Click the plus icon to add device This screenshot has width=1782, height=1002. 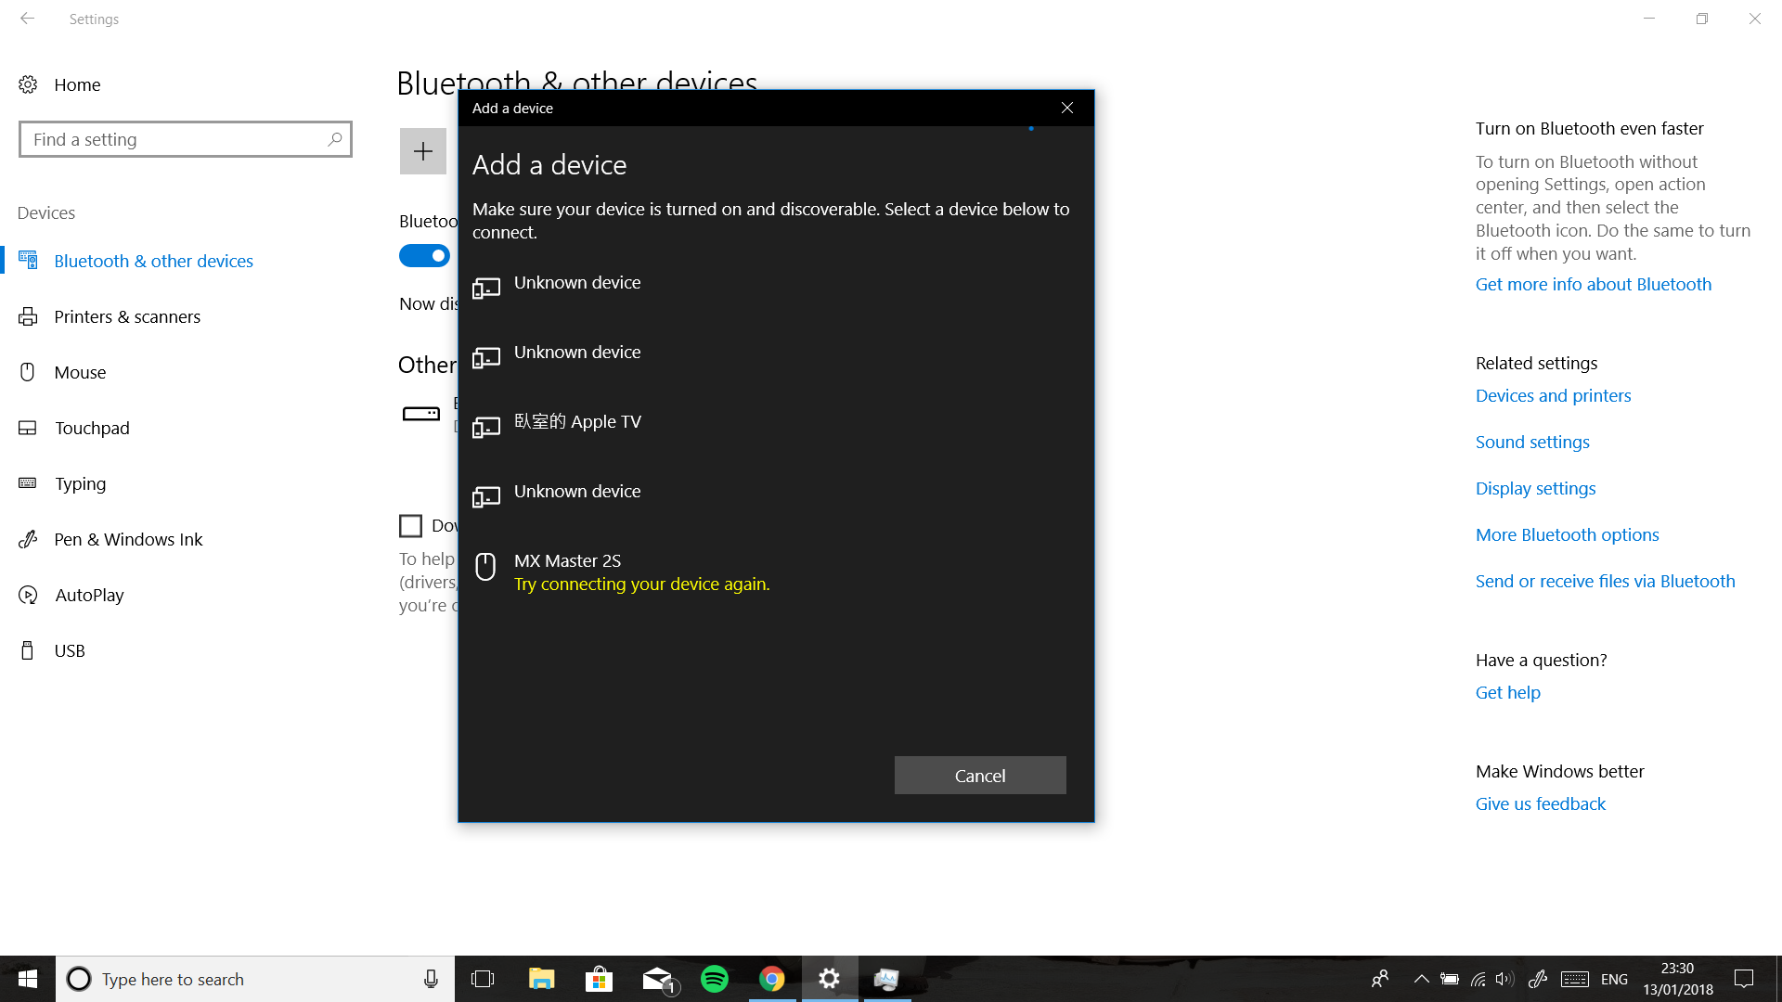[422, 151]
